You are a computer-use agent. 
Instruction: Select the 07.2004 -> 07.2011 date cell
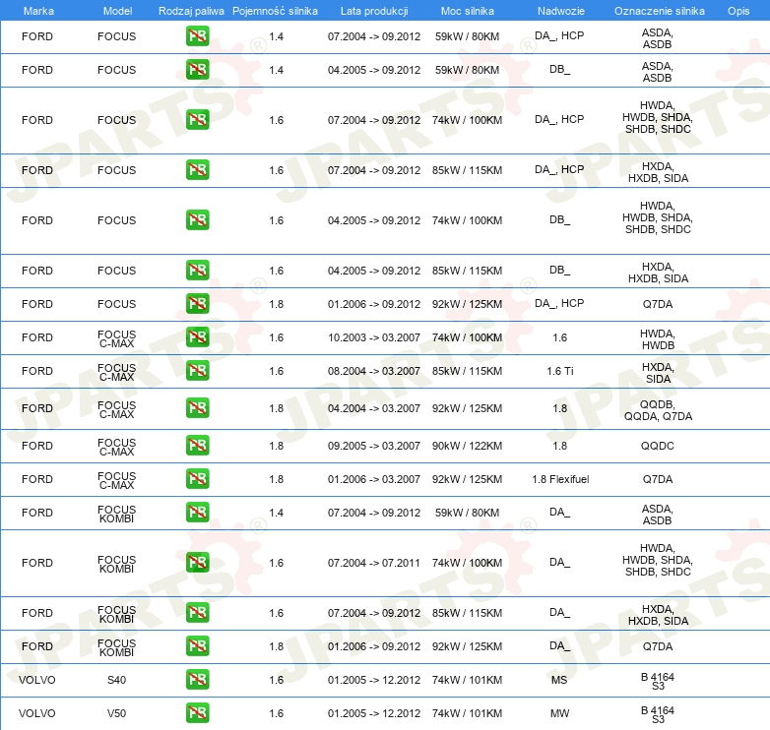374,563
